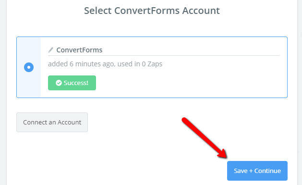This screenshot has width=302, height=185.
Task: Click the word Account in Connect an Account
Action: (x=69, y=123)
